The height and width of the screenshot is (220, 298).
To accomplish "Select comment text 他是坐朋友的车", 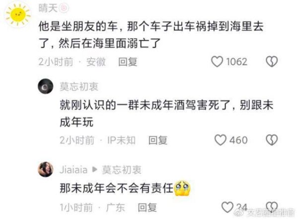I will click(x=78, y=26).
